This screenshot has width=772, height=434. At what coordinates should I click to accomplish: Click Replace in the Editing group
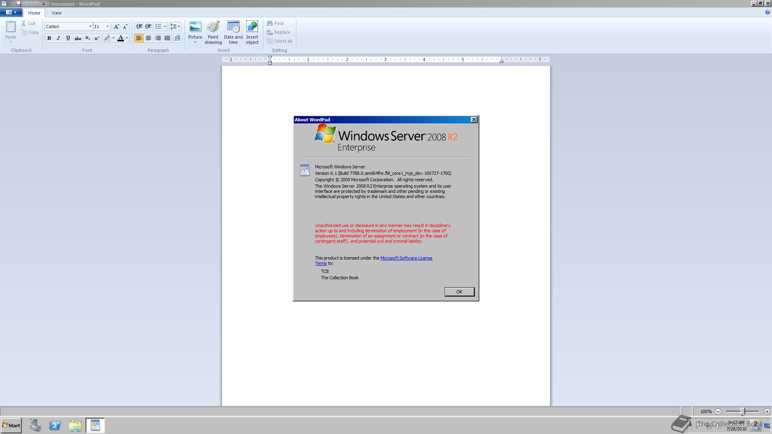(279, 32)
